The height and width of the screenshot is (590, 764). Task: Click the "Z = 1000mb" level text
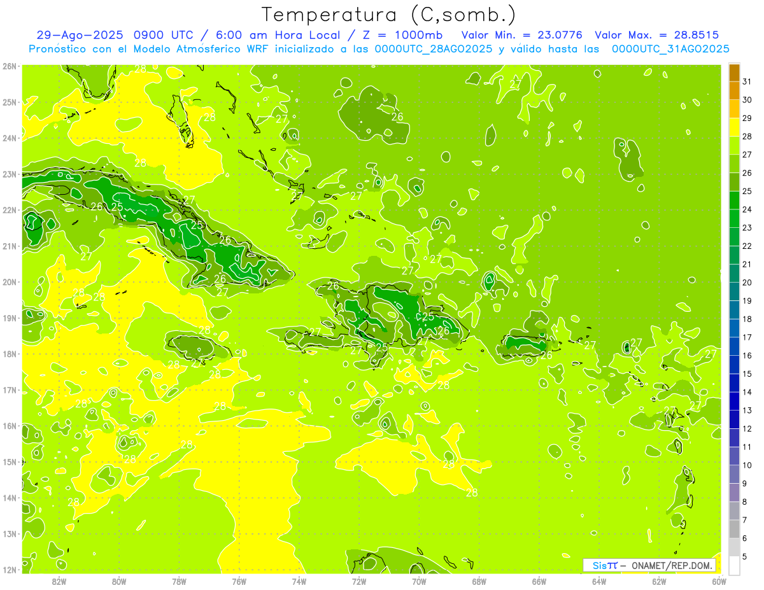click(x=399, y=35)
